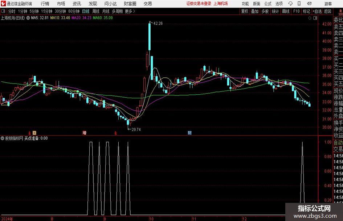Open the 选项 menu

click(279, 4)
